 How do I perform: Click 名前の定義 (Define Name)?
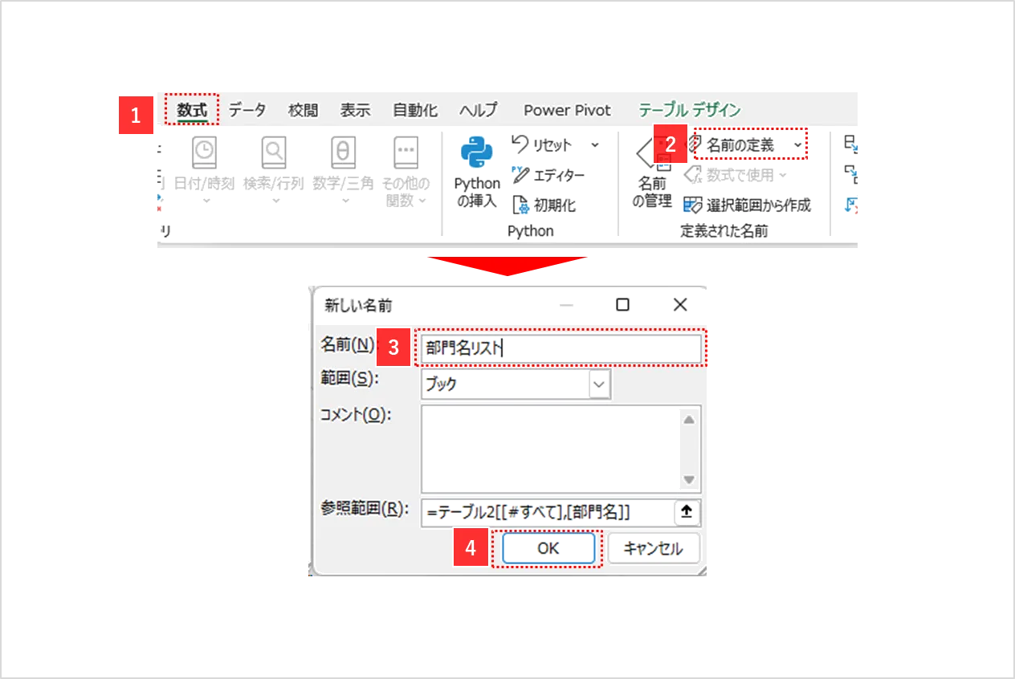pyautogui.click(x=743, y=145)
